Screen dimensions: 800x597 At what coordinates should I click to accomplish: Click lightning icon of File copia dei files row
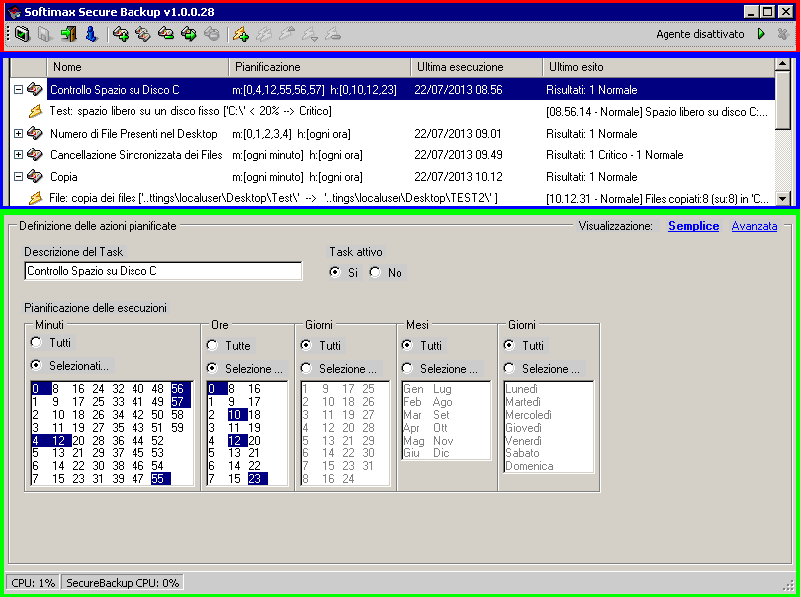pyautogui.click(x=35, y=198)
